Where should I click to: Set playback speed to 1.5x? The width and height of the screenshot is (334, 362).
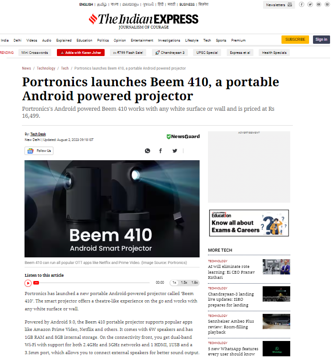(184, 283)
